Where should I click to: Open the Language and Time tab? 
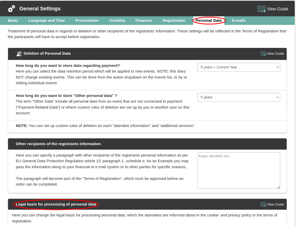click(47, 20)
